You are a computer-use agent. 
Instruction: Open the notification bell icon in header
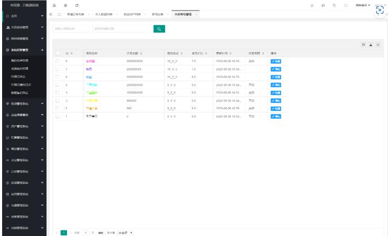pyautogui.click(x=312, y=5)
